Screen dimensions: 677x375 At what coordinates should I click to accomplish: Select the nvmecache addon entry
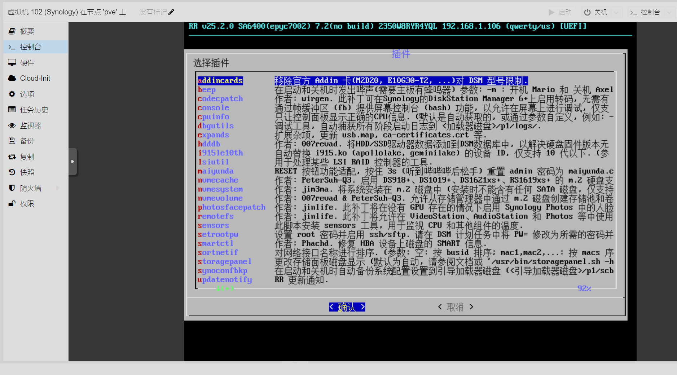click(x=218, y=180)
